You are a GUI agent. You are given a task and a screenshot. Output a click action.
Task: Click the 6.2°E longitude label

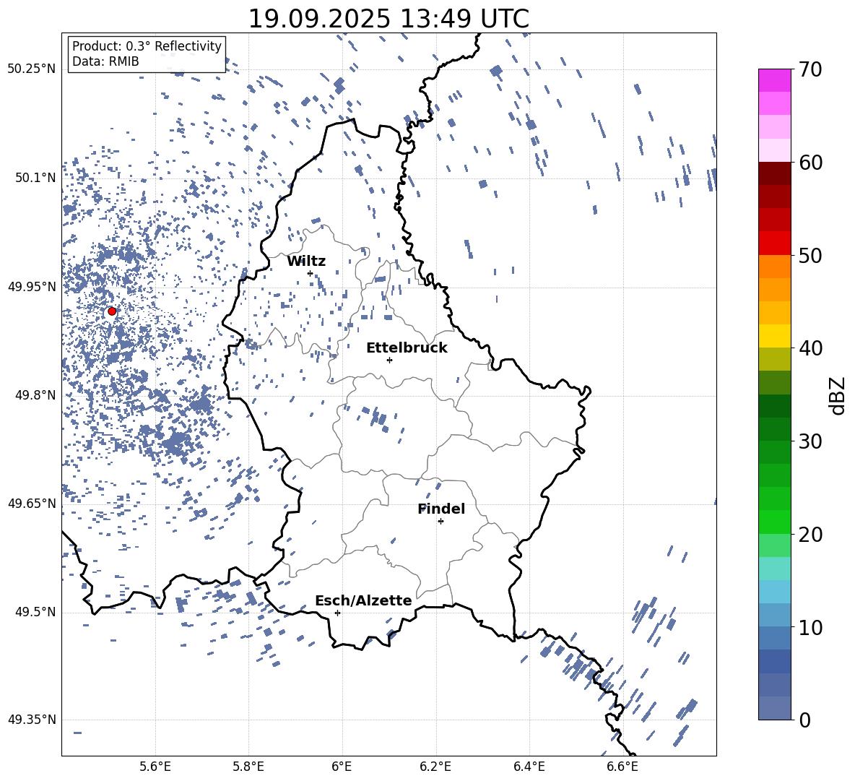[x=435, y=767]
